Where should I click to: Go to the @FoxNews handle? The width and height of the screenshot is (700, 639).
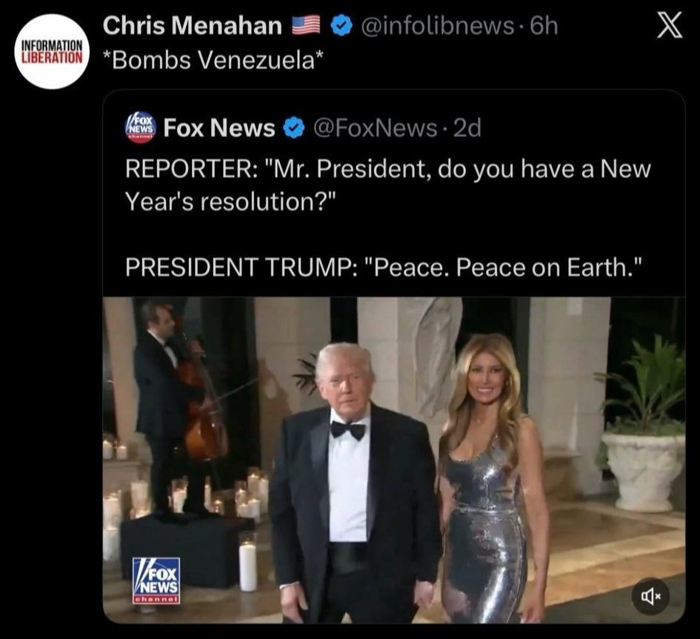click(376, 129)
